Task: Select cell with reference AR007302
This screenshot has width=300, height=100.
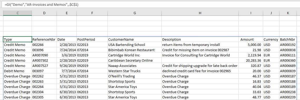Action: click(x=45, y=61)
